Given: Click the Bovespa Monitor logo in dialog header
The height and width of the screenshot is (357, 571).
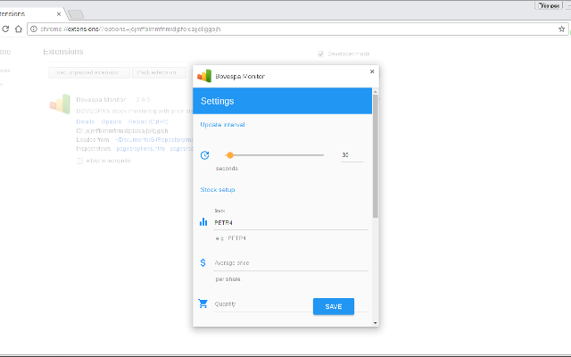Looking at the screenshot, I should click(204, 76).
